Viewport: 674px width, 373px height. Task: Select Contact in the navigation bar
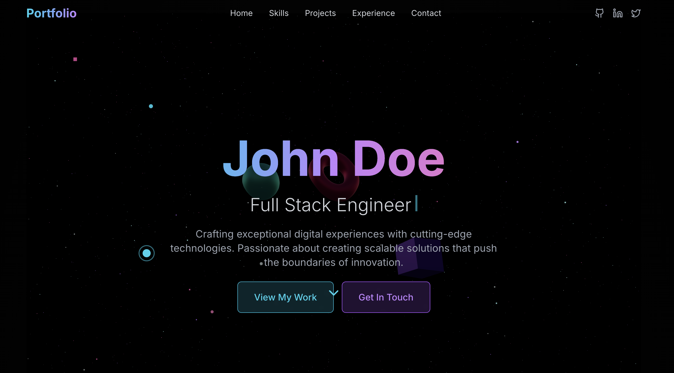tap(426, 13)
